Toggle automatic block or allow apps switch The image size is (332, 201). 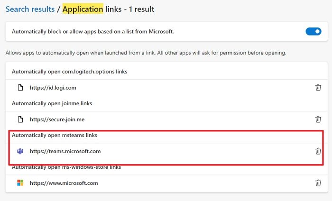tap(313, 32)
